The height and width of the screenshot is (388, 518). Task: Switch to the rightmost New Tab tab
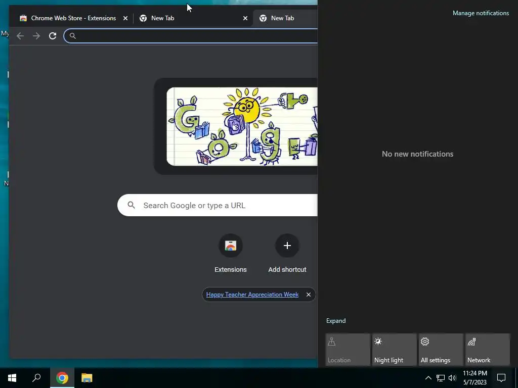click(285, 18)
